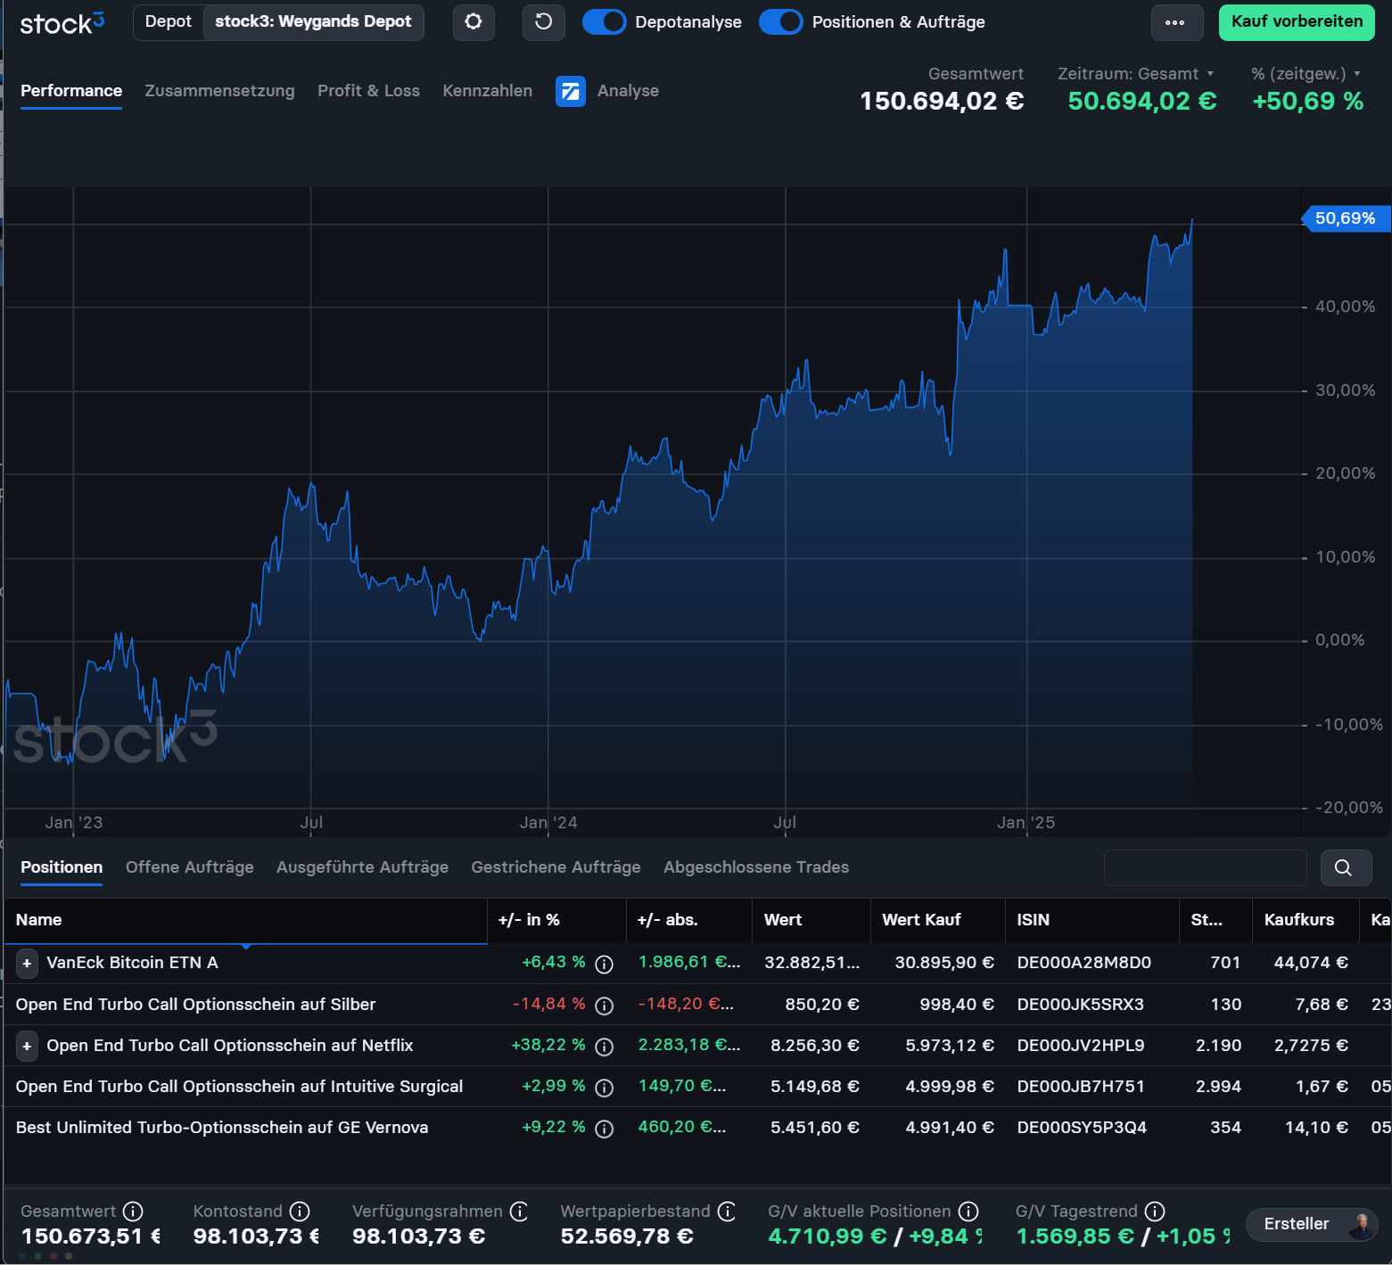Click the 30.895,90 € Wert Kauf cell
The width and height of the screenshot is (1392, 1265).
pos(944,963)
